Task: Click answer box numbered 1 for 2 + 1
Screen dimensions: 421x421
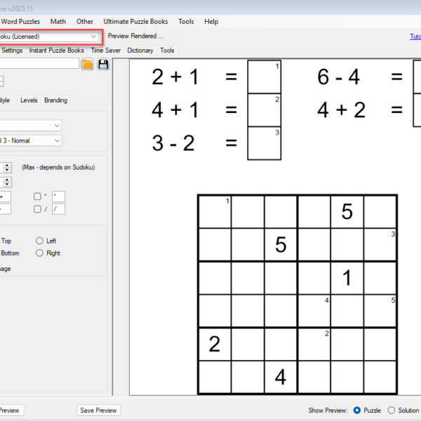Action: coord(265,76)
